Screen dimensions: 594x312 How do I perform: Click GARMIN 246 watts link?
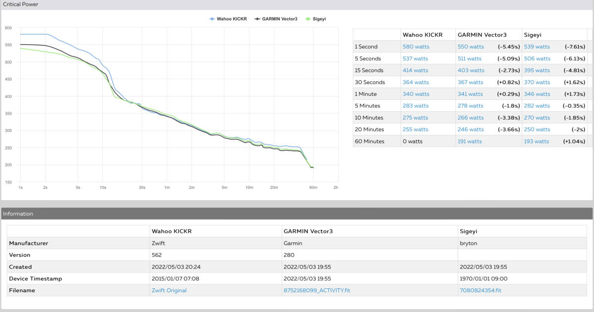[x=470, y=130]
